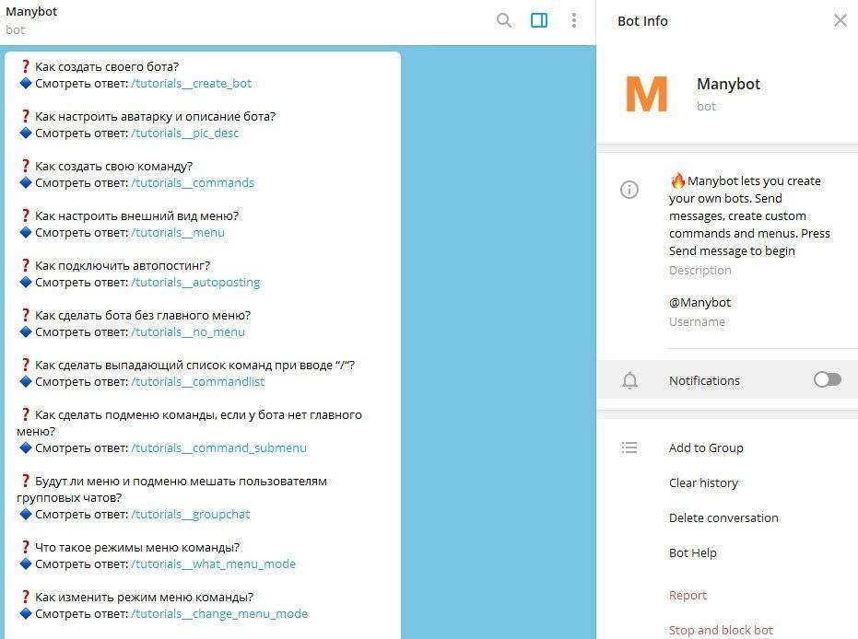
Task: Click the info circle icon beside description
Action: tap(629, 190)
